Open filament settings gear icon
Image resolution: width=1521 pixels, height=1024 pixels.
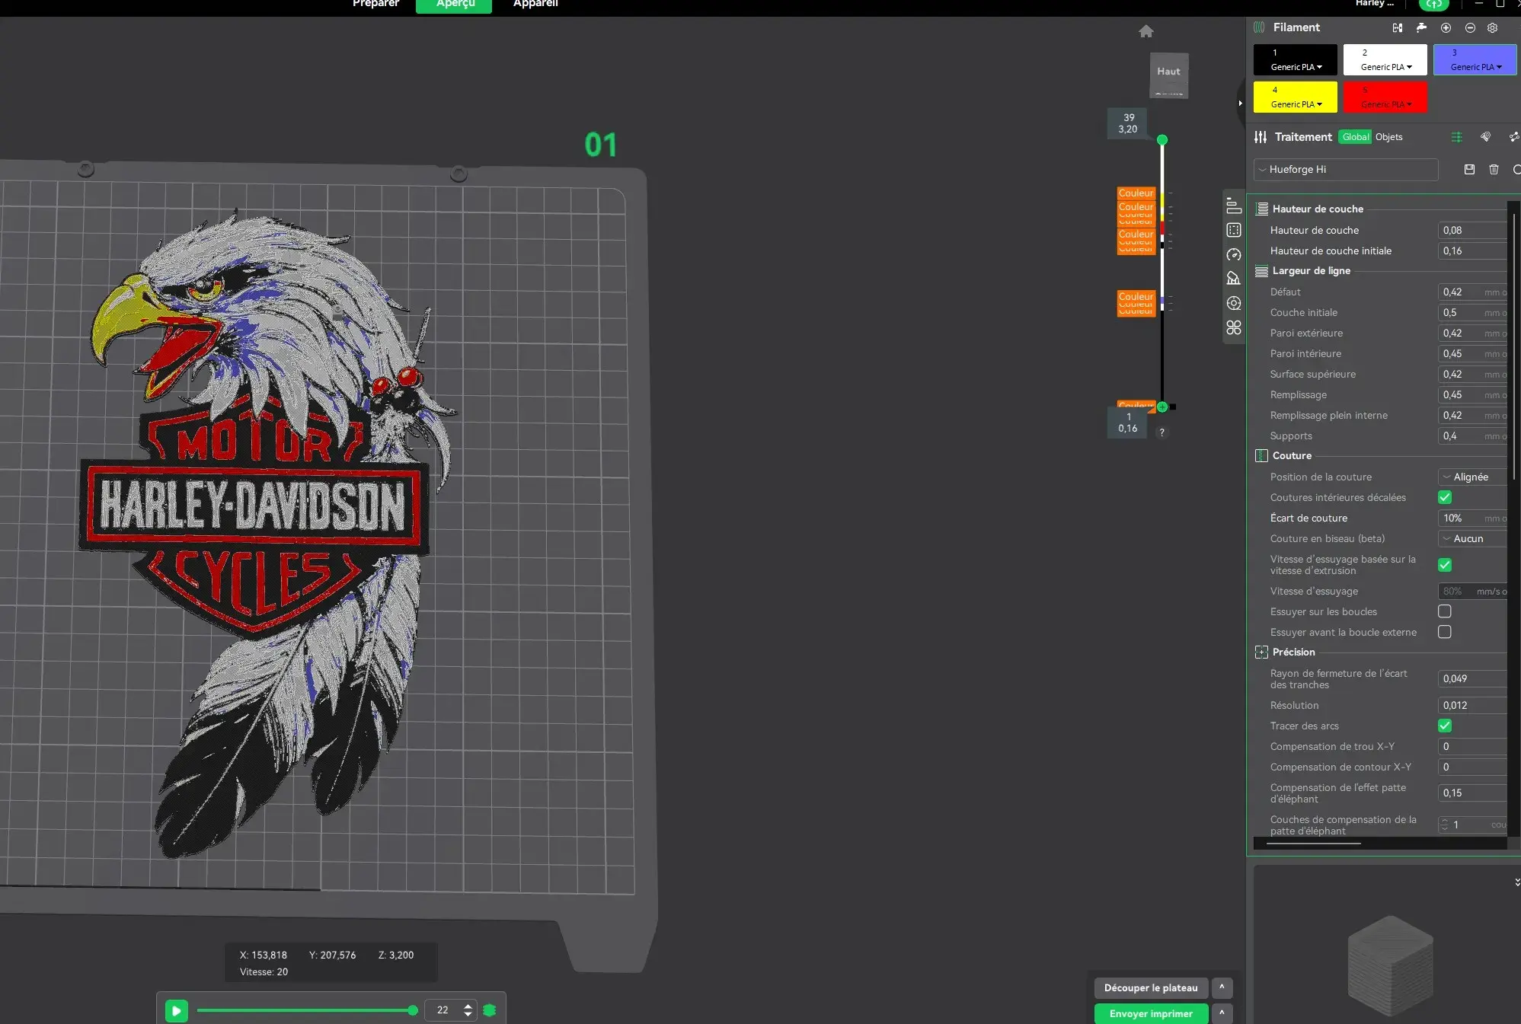pos(1493,27)
